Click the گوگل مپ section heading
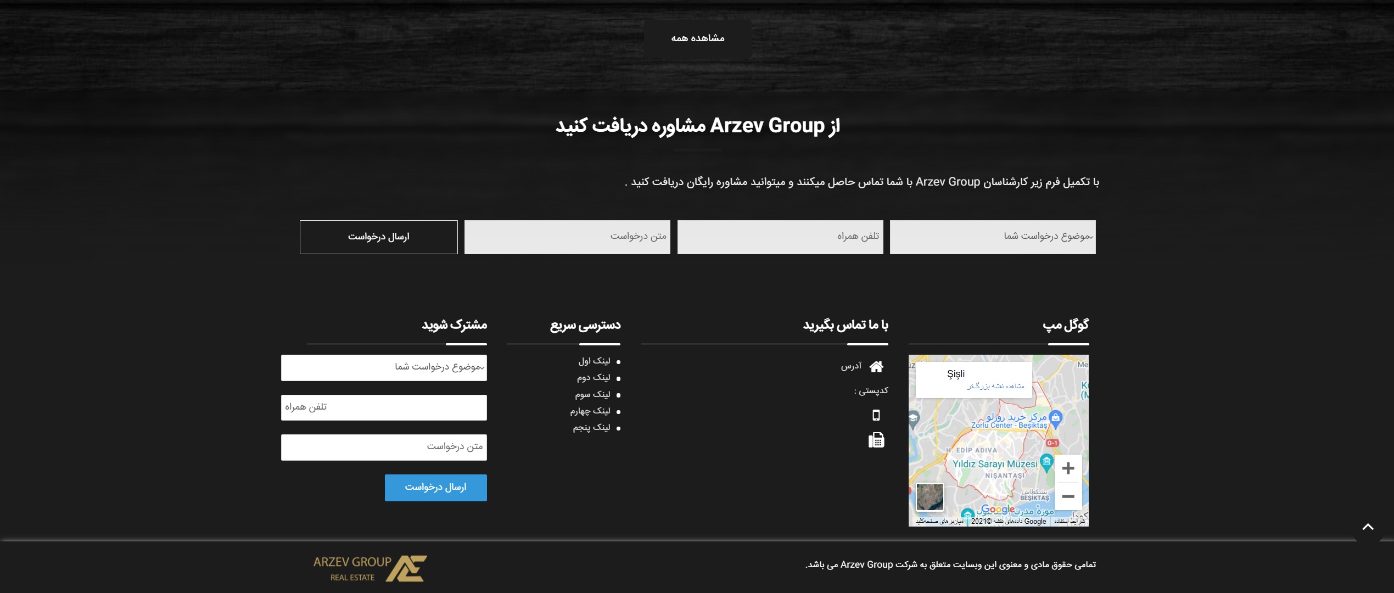The image size is (1394, 593). coord(1066,325)
